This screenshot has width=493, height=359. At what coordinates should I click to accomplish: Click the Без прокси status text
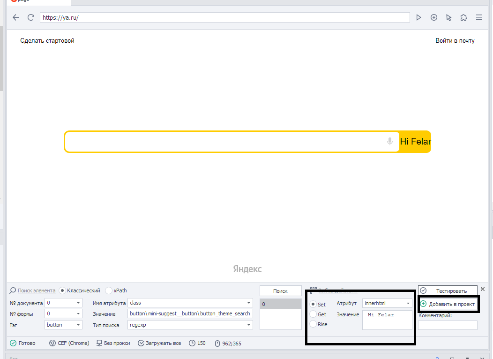tap(117, 343)
